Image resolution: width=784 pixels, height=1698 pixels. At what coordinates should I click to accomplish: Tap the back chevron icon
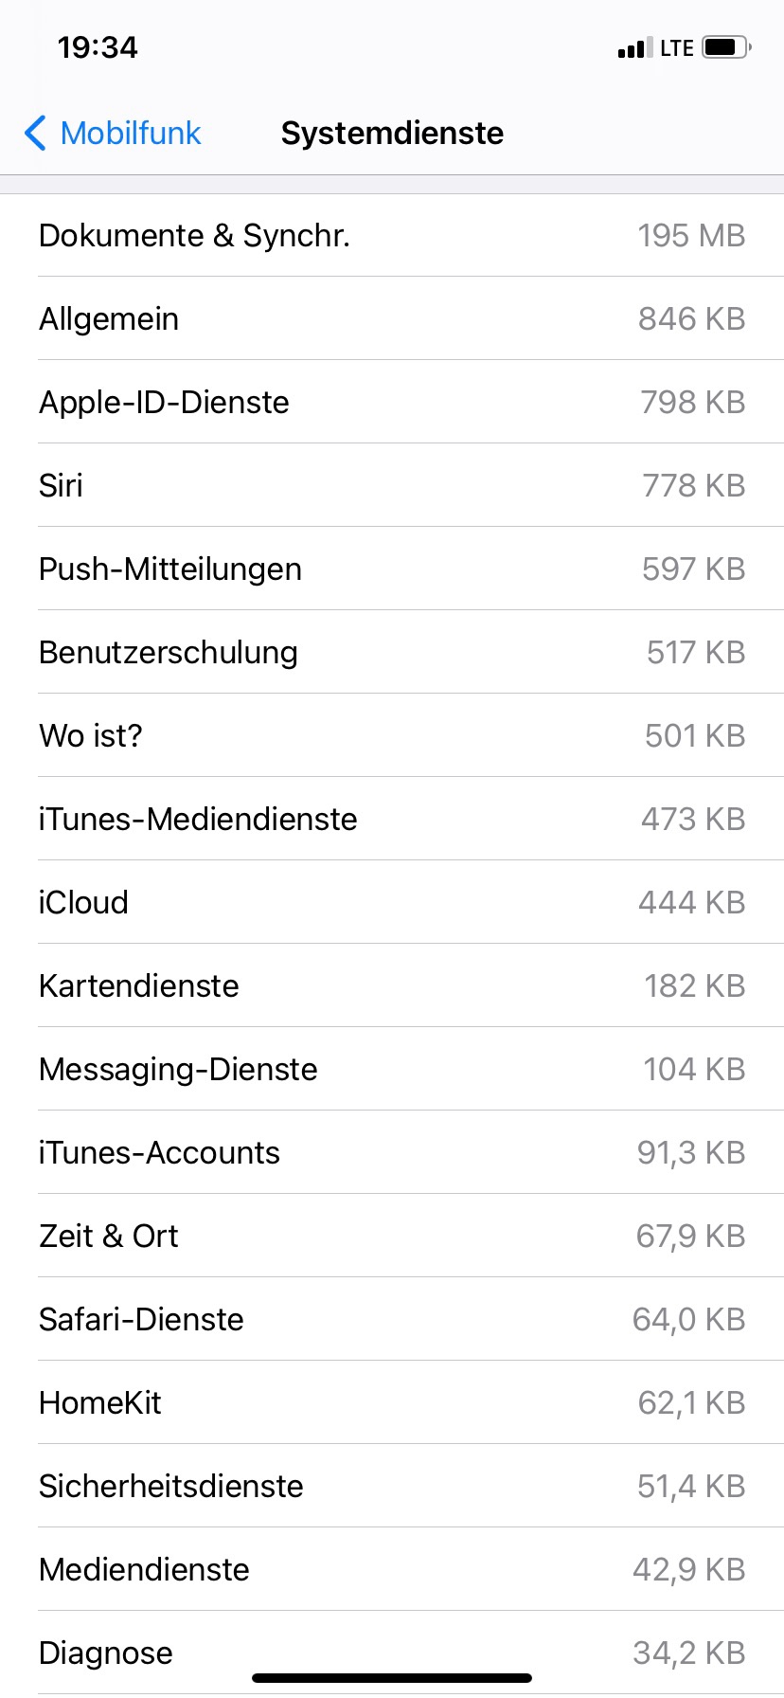pos(35,134)
